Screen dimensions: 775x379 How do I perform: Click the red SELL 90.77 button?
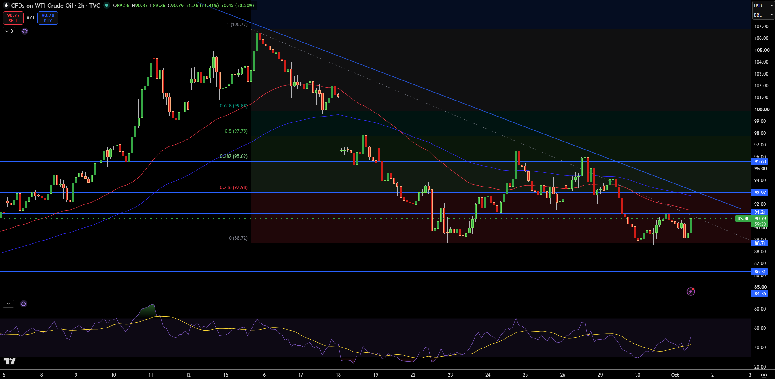[x=13, y=18]
